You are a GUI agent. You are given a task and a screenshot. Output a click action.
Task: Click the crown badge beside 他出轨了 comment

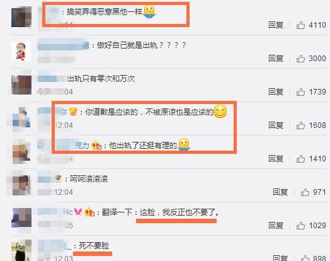[x=96, y=145]
